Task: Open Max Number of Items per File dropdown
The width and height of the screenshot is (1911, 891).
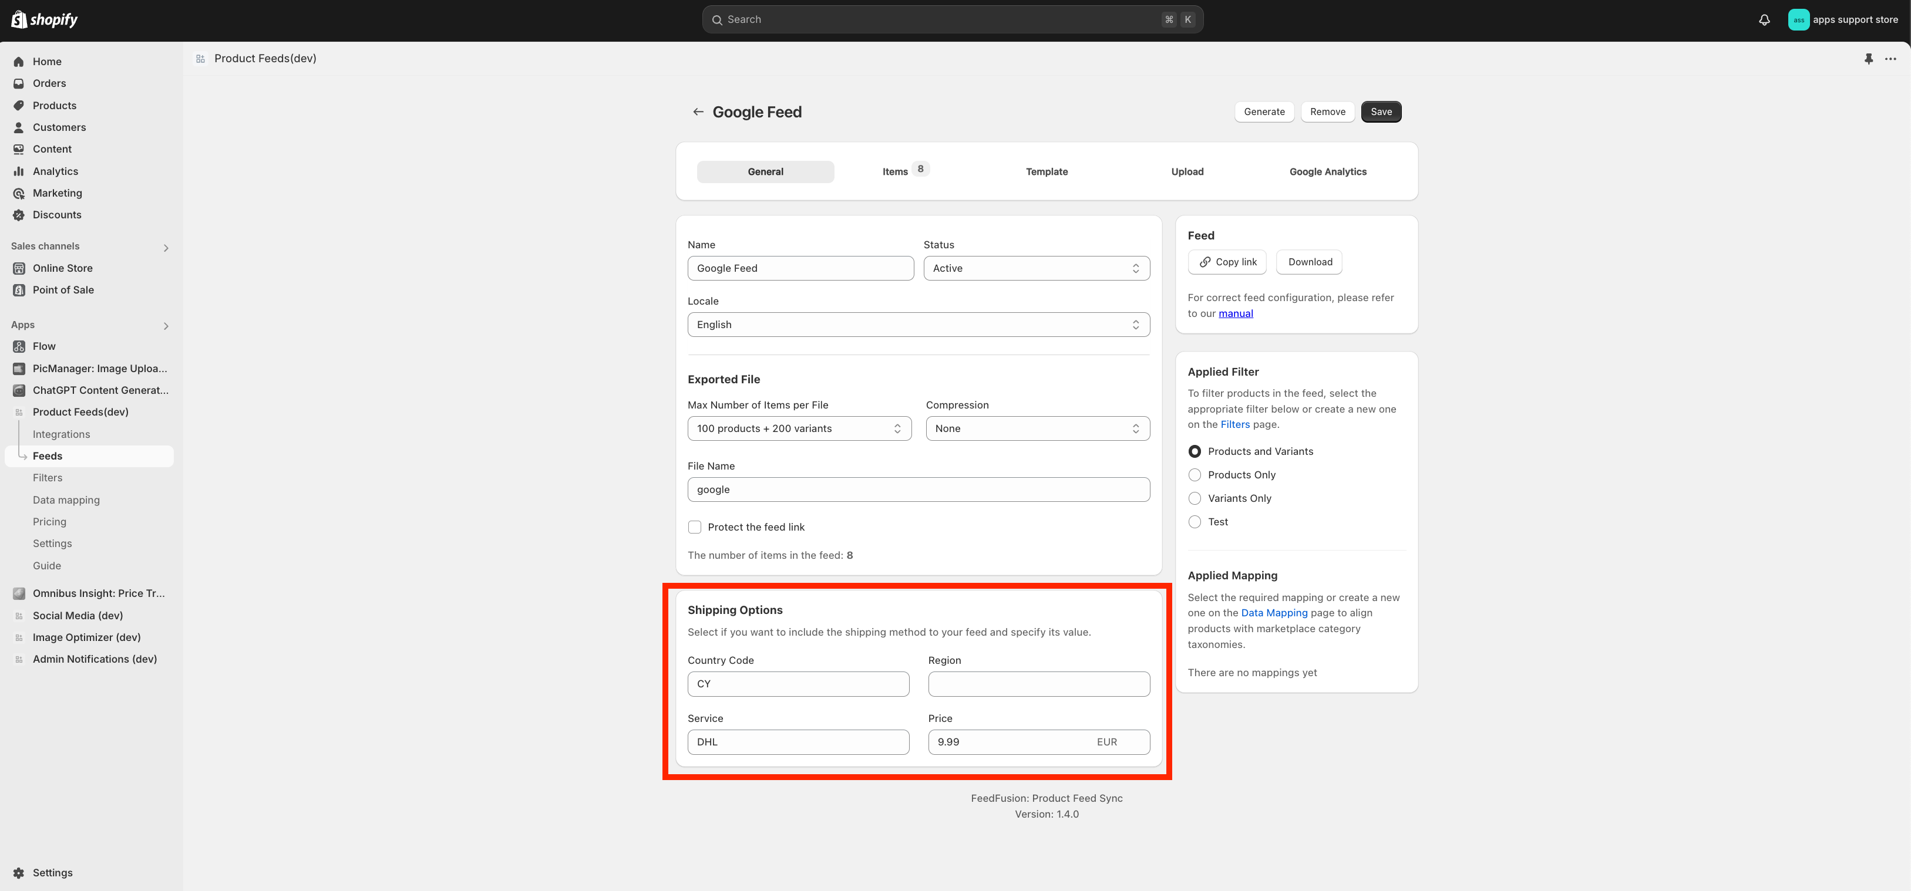Action: click(799, 428)
